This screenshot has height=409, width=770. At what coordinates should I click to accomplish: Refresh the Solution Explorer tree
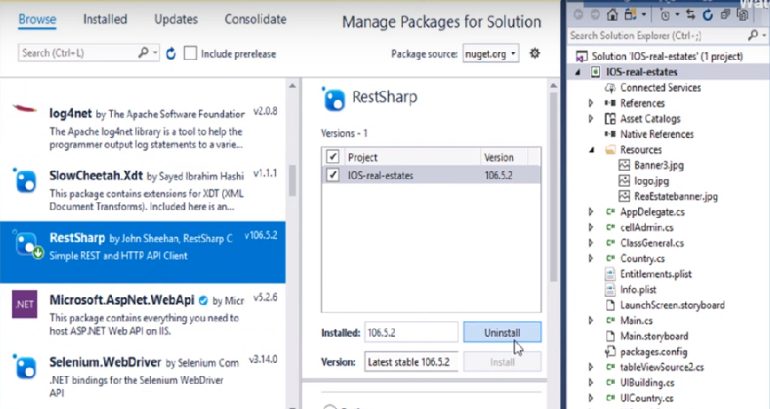click(x=707, y=15)
